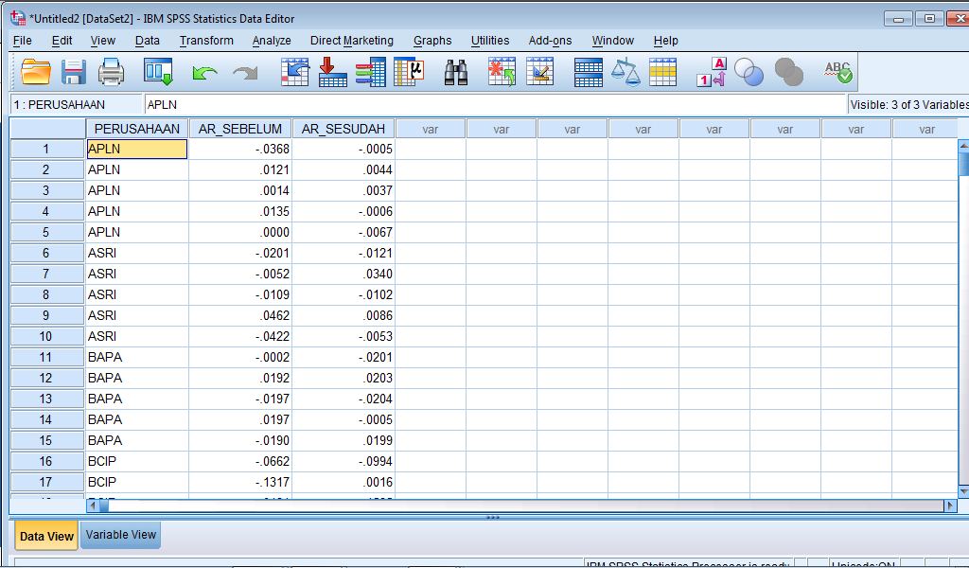The width and height of the screenshot is (969, 568).
Task: Open the Help menu
Action: [665, 41]
